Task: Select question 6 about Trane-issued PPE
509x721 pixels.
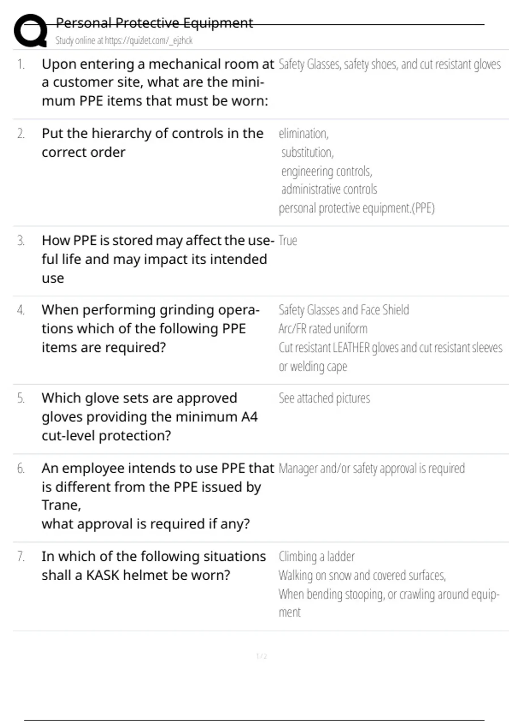Action: click(x=157, y=495)
